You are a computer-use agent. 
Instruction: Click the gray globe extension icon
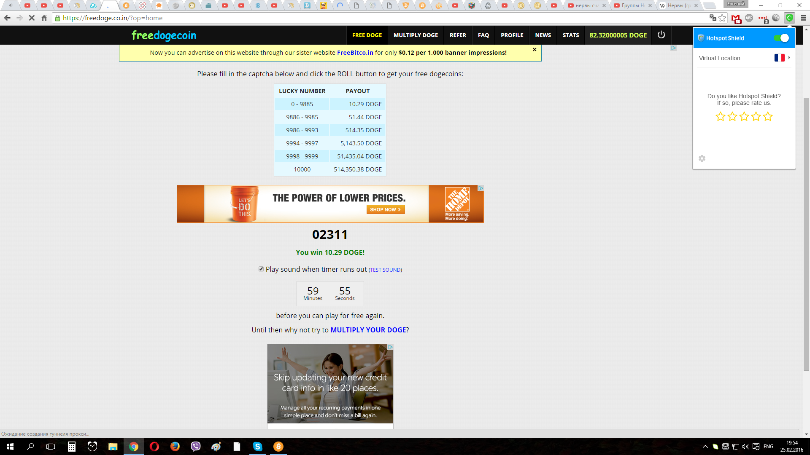(776, 18)
